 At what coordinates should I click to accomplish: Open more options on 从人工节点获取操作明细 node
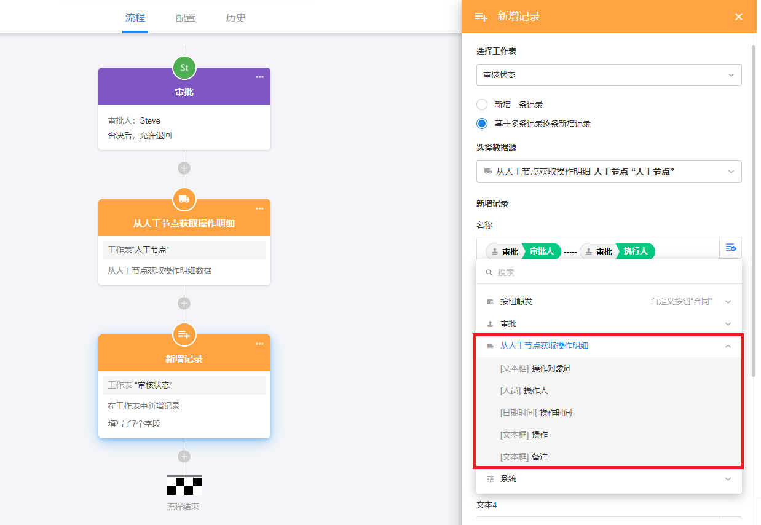(259, 208)
